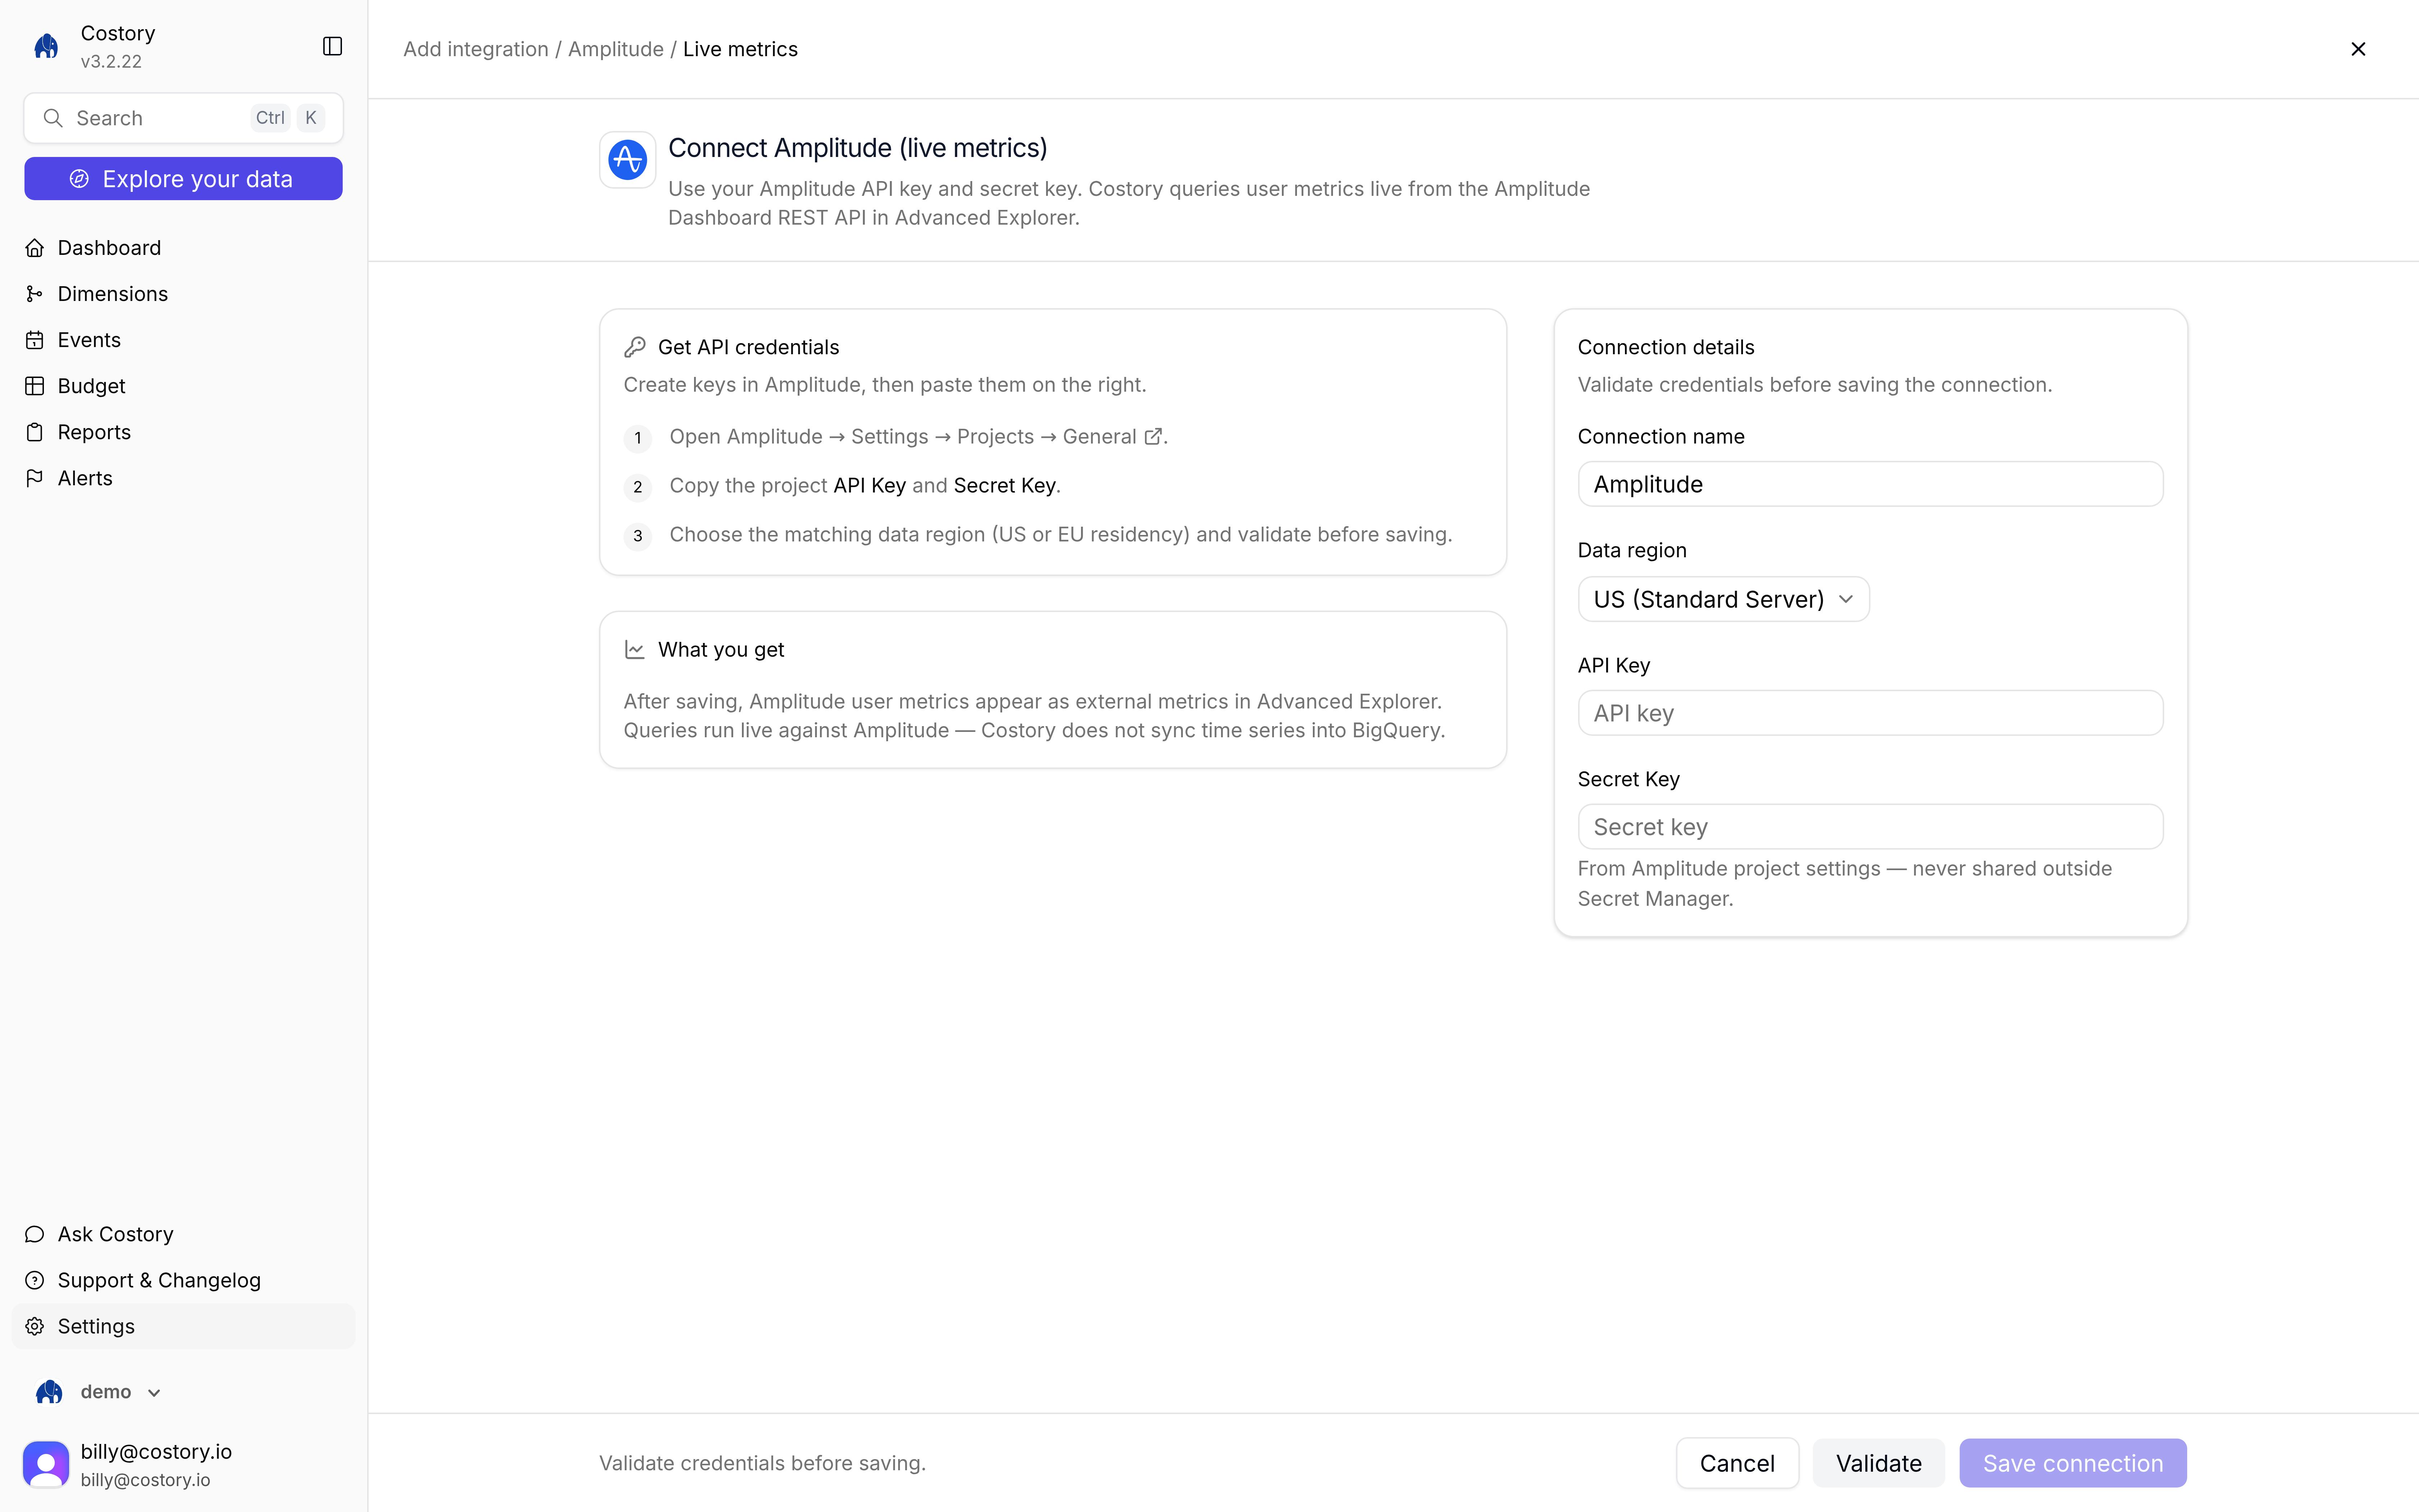Click the Reports clipboard icon
Viewport: 2419px width, 1512px height.
tap(35, 432)
